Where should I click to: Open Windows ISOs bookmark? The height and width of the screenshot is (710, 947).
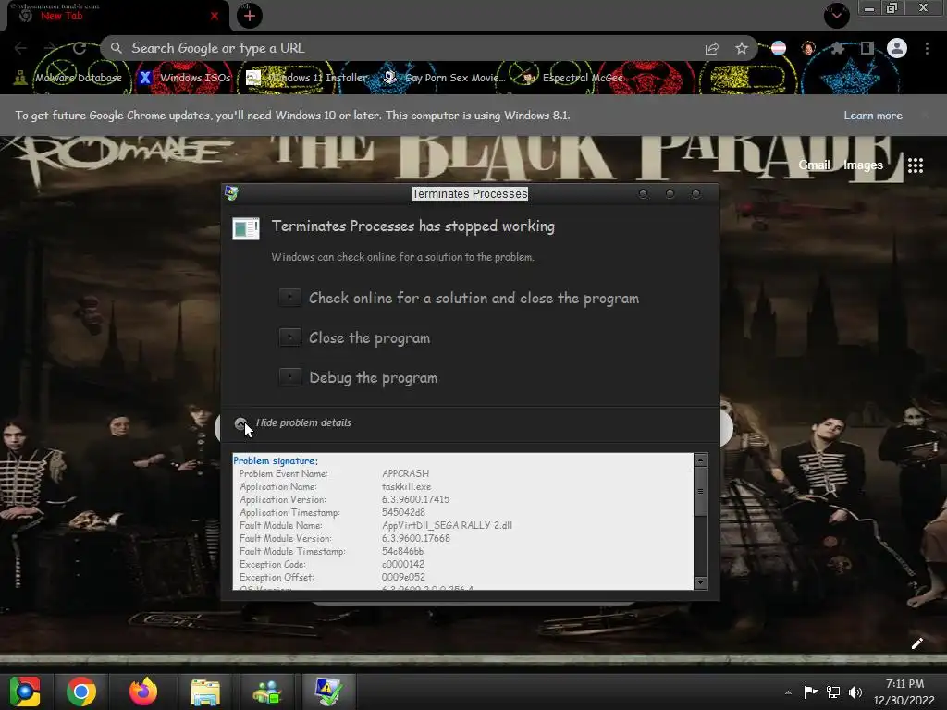tap(184, 78)
